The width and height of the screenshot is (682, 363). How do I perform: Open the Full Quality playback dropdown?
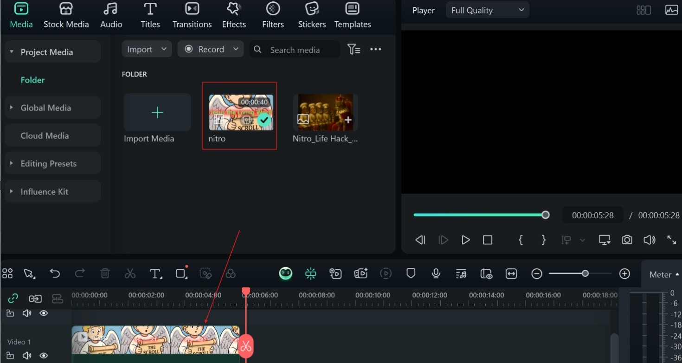[487, 9]
